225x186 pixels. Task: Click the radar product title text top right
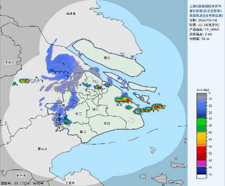pos(206,11)
